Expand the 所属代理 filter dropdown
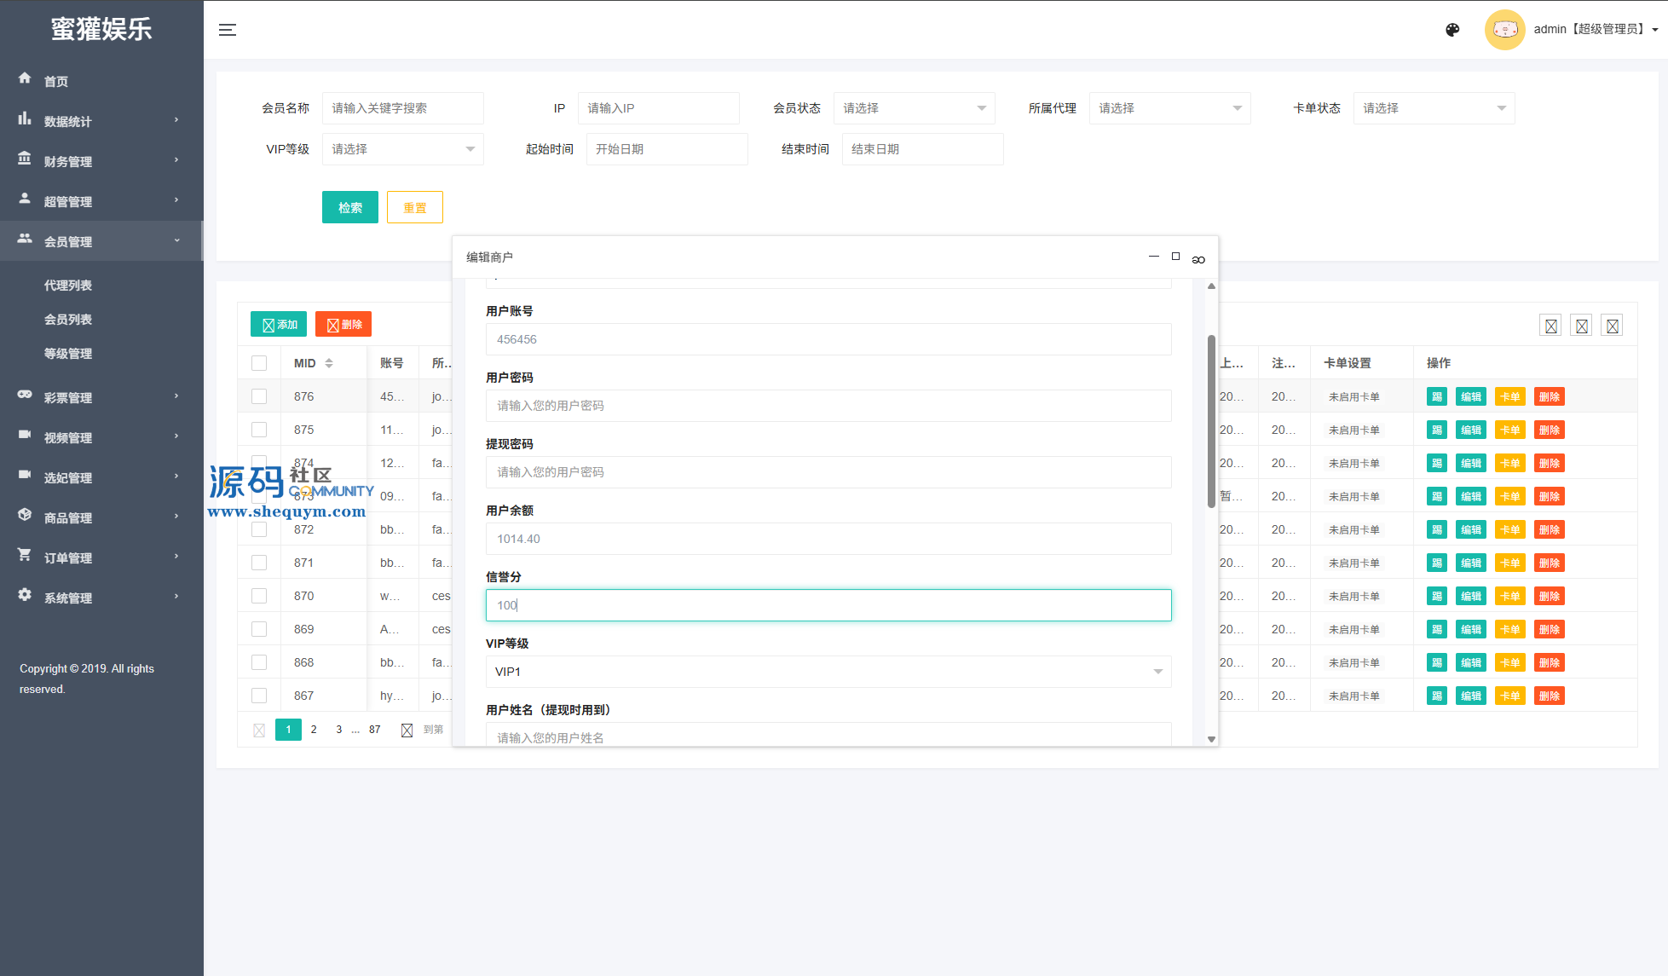Screen dimensions: 1668x976 pyautogui.click(x=1169, y=108)
